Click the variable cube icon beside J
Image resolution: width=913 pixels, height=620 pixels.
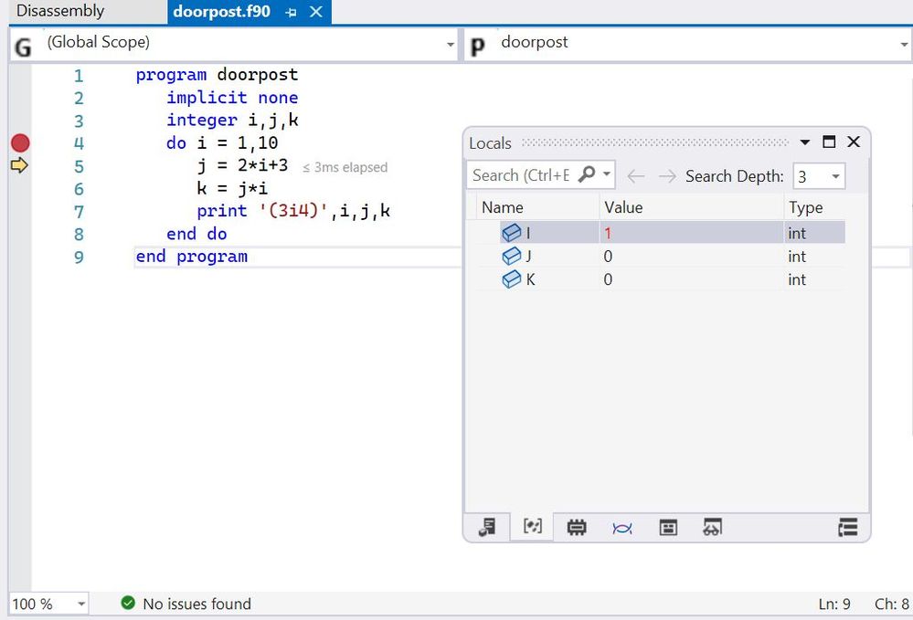[x=511, y=256]
